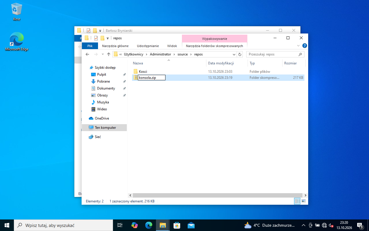Expand the address bar history dropdown
Image resolution: width=369 pixels, height=231 pixels.
[234, 54]
